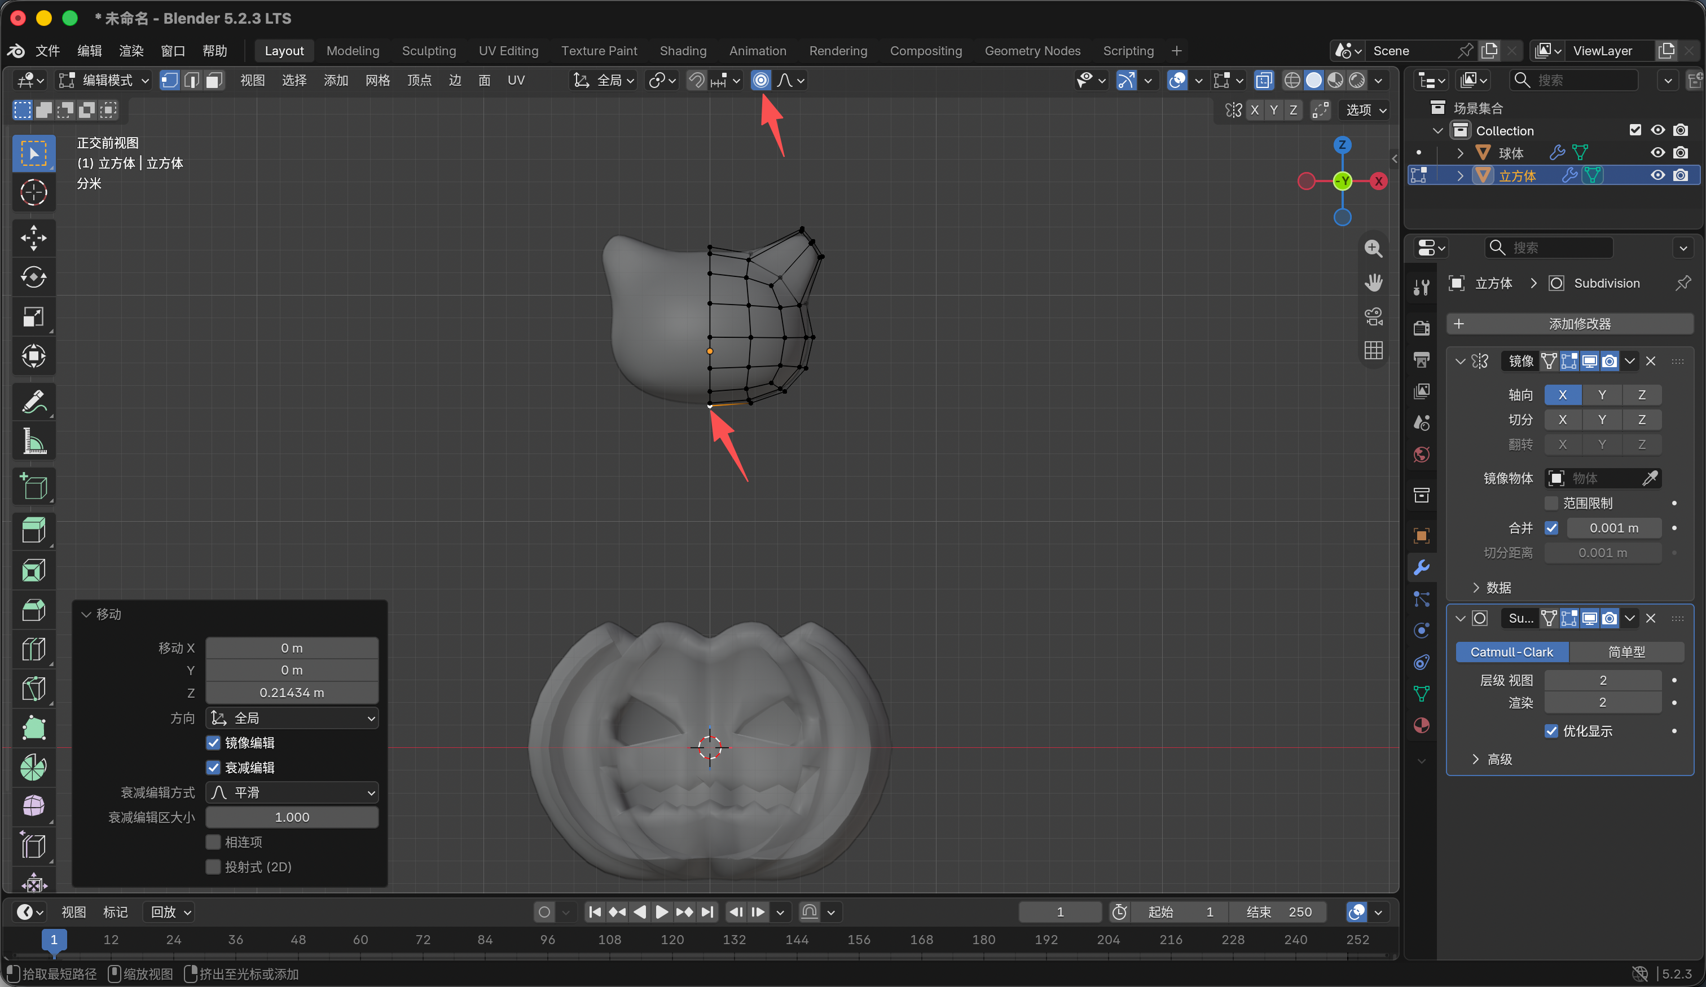The width and height of the screenshot is (1706, 987).
Task: Open the 回放 dropdown in timeline
Action: point(170,912)
